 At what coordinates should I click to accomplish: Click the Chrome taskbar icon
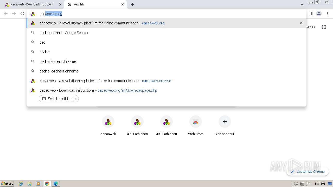(x=47, y=184)
